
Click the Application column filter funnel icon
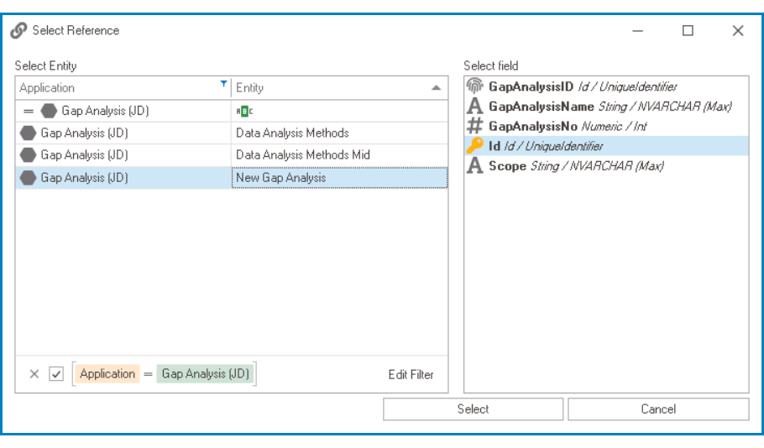pyautogui.click(x=223, y=84)
